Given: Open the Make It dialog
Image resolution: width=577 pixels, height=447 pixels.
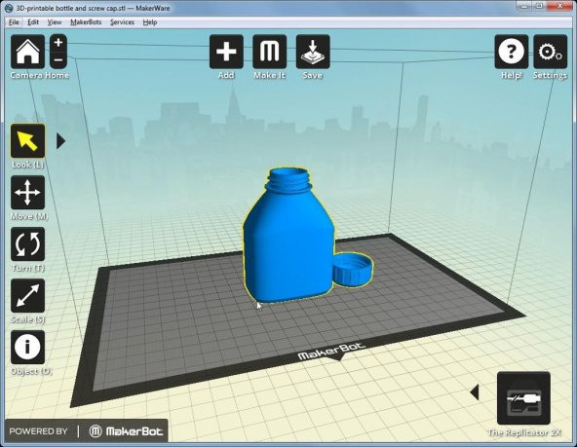Looking at the screenshot, I should click(269, 52).
